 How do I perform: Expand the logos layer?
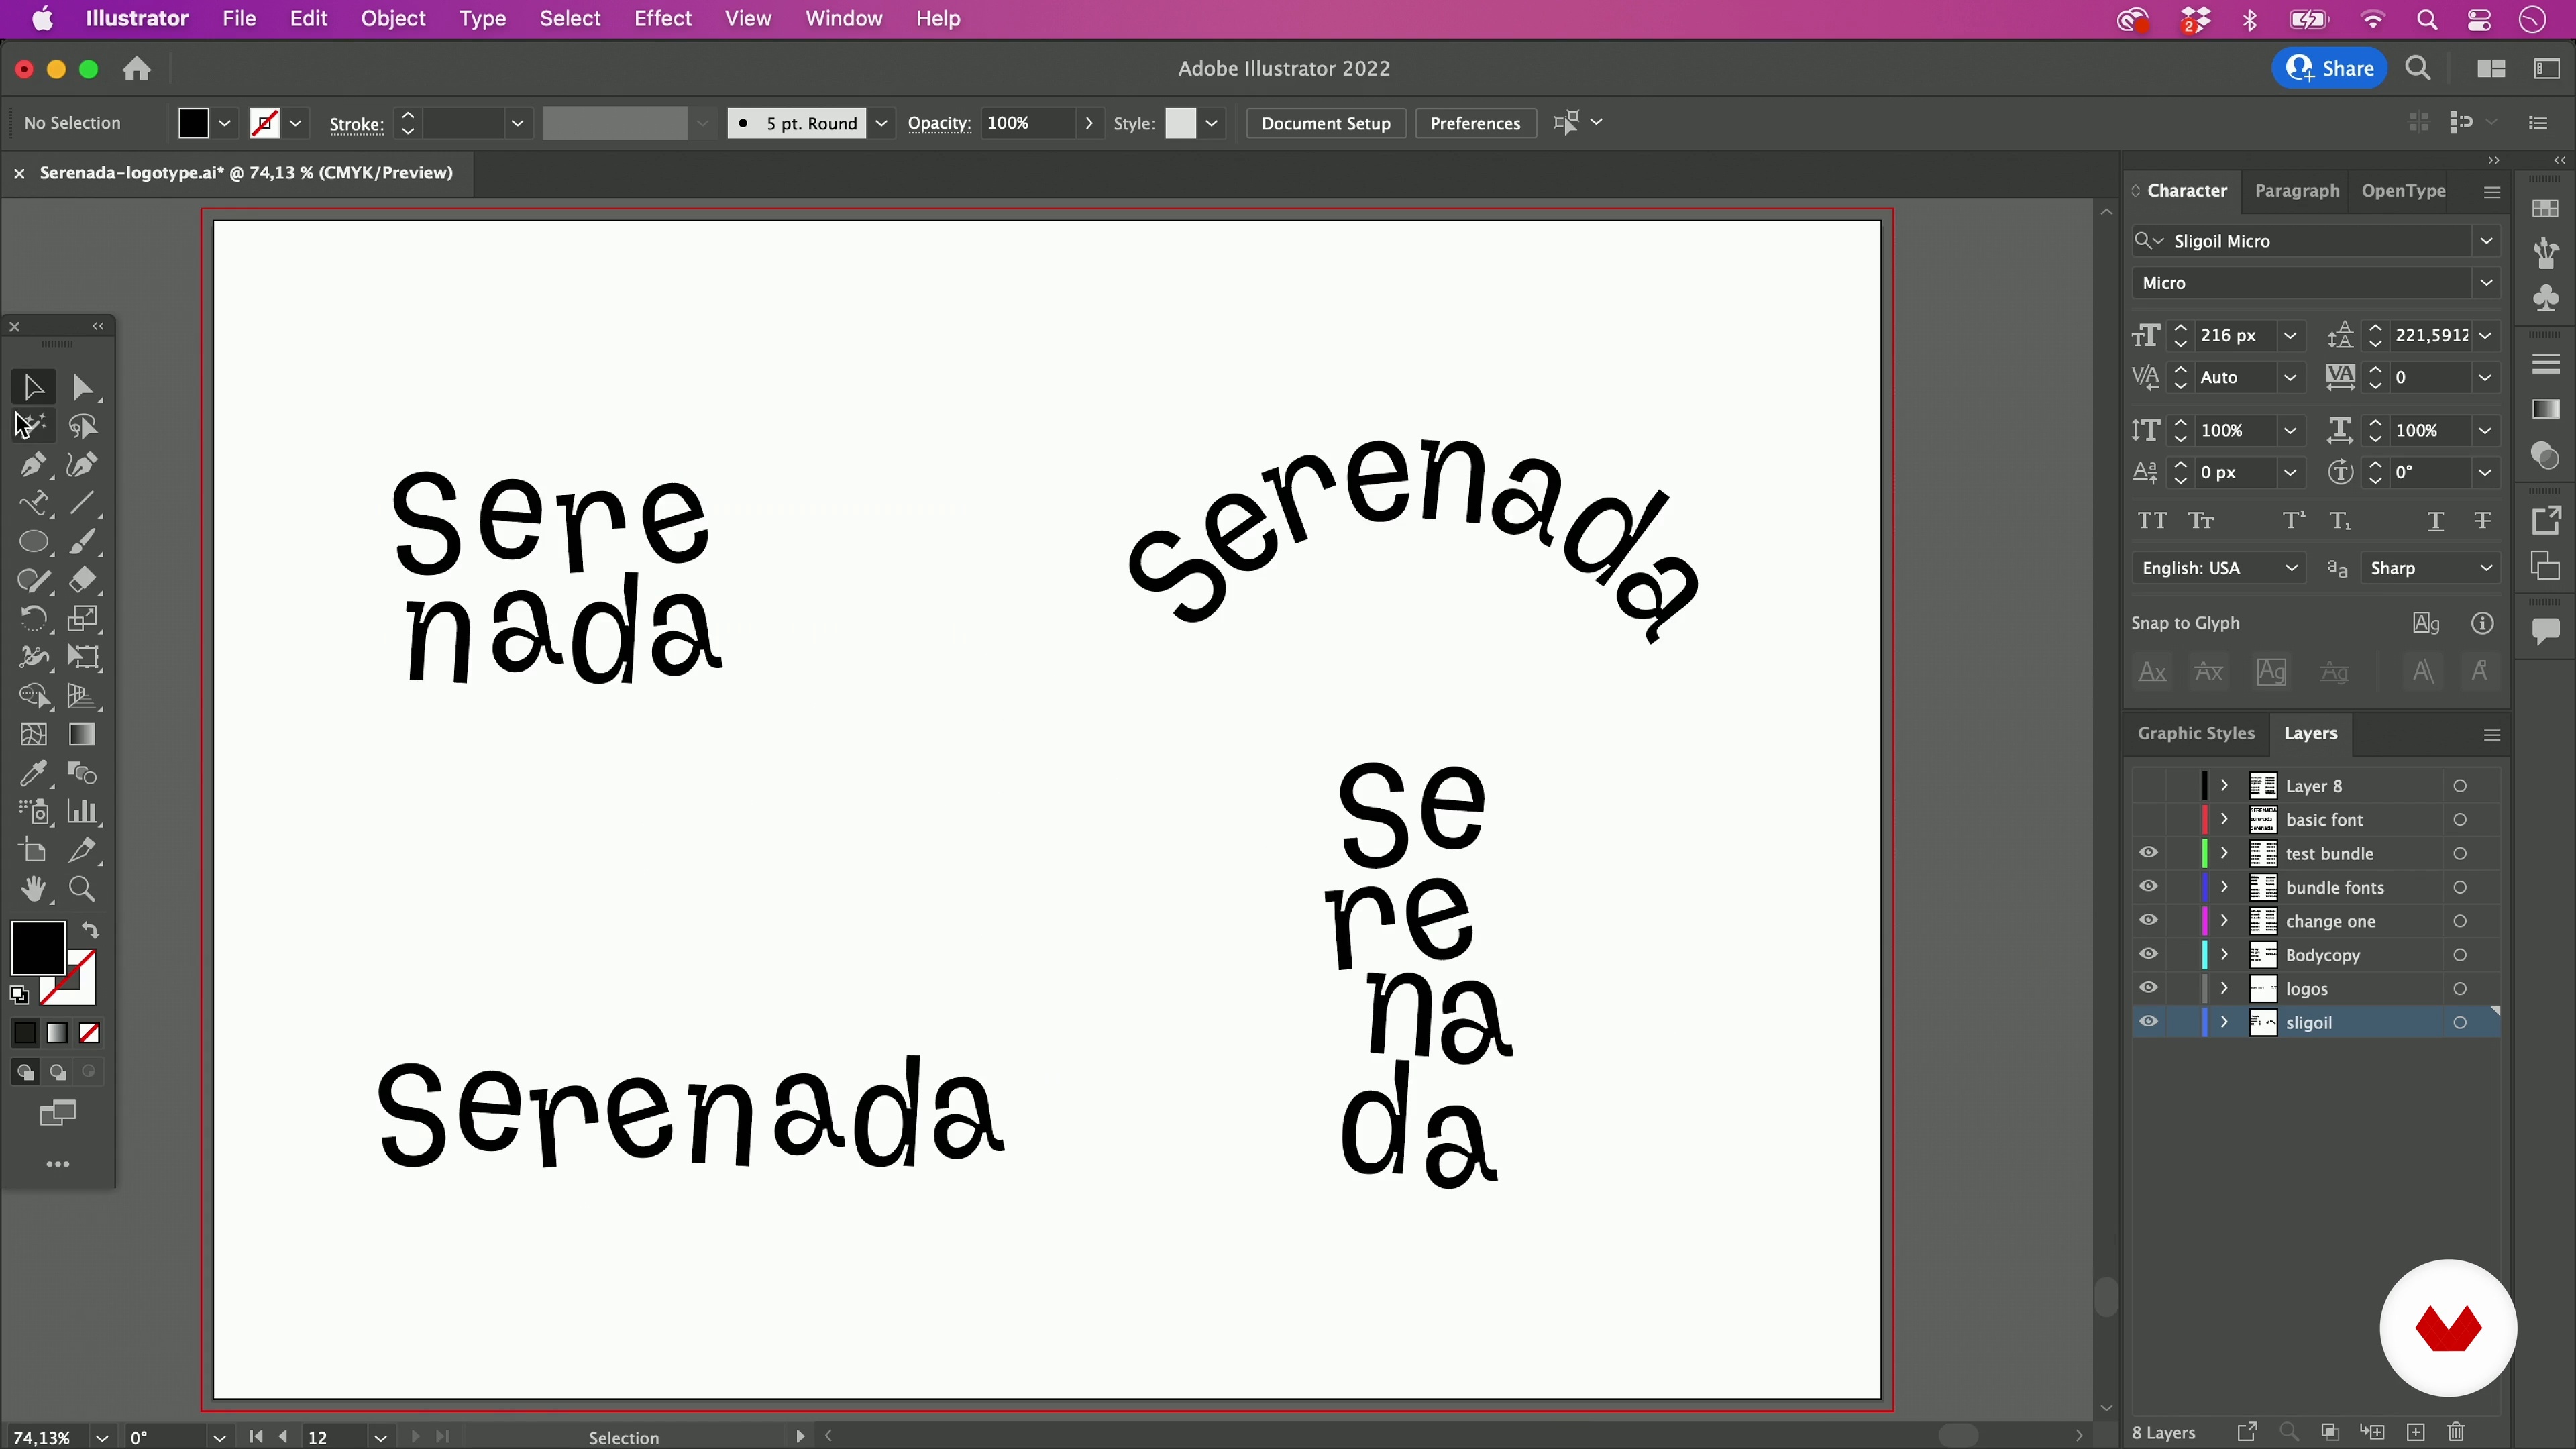2224,988
